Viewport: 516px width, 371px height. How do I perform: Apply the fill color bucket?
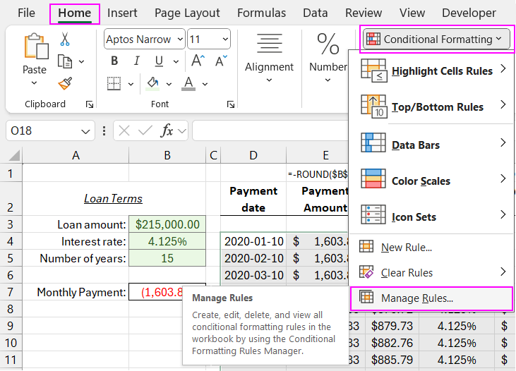(x=153, y=83)
